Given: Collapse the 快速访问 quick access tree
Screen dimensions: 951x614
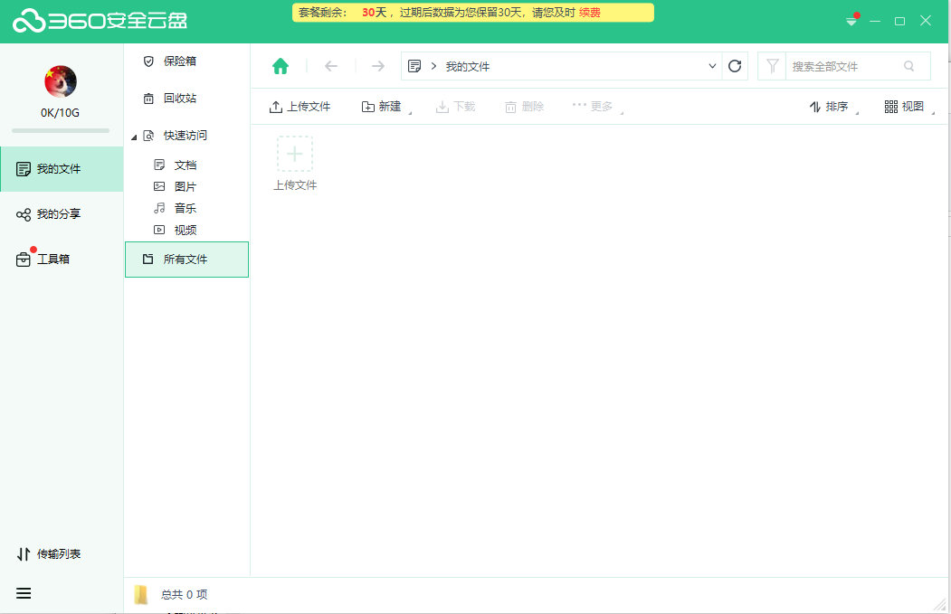Looking at the screenshot, I should (136, 135).
